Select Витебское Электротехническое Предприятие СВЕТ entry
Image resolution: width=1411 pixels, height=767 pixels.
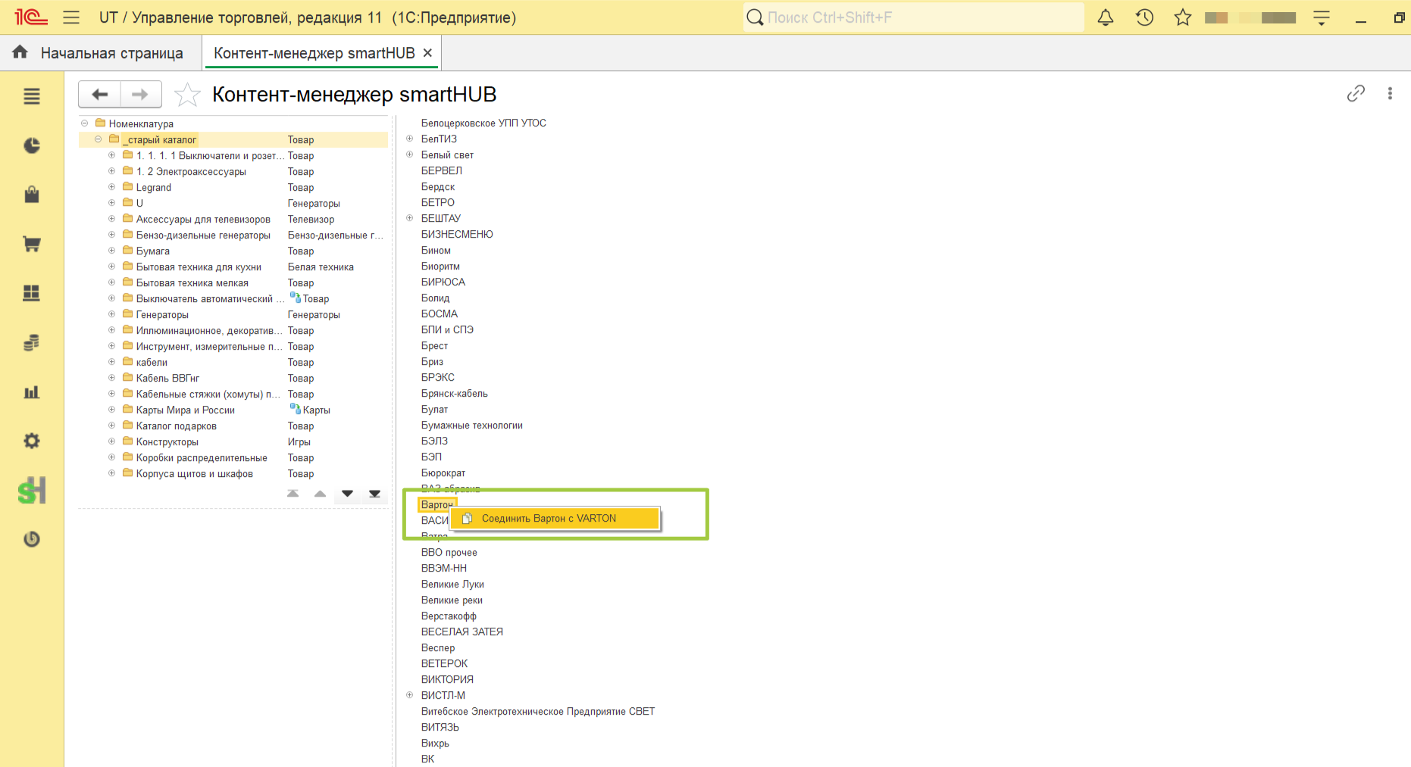[x=538, y=712]
